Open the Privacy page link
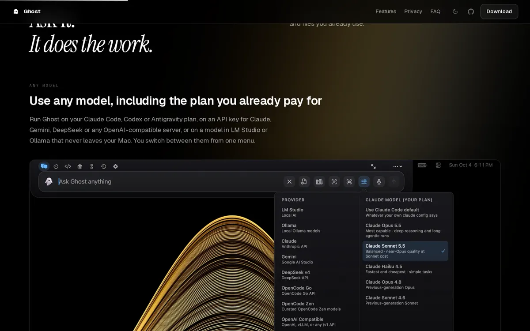 (x=413, y=11)
